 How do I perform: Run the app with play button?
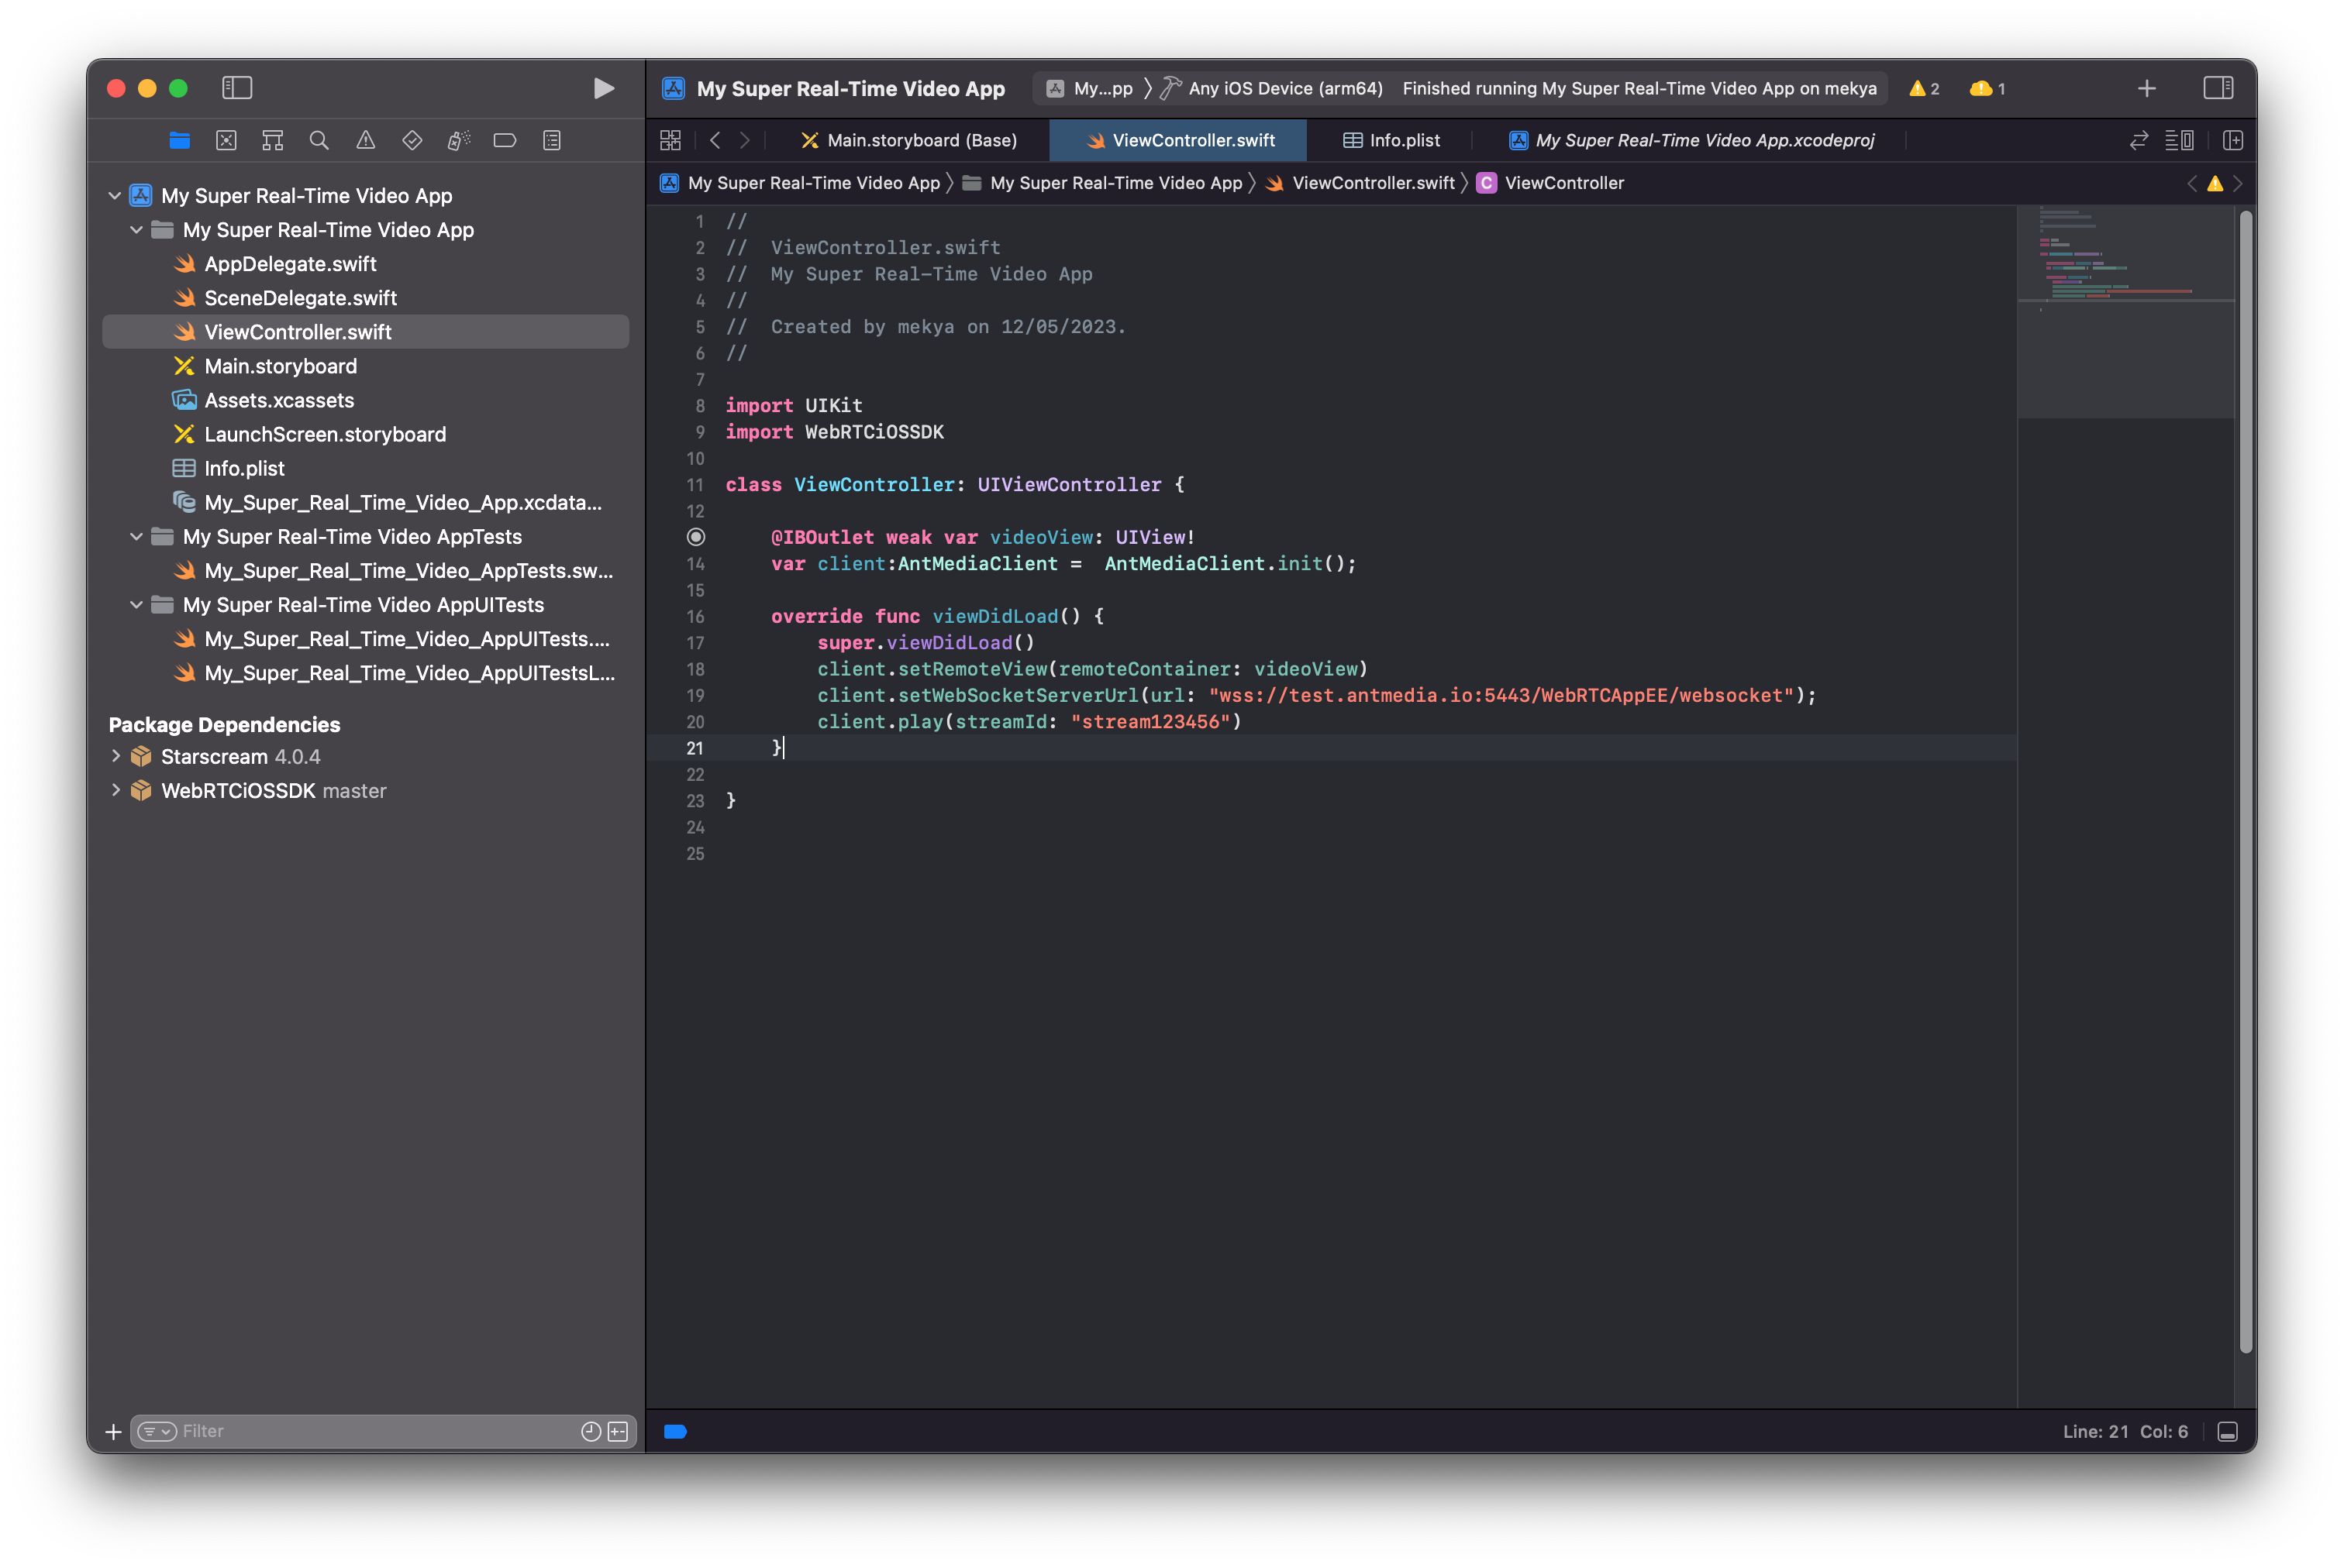pos(603,88)
